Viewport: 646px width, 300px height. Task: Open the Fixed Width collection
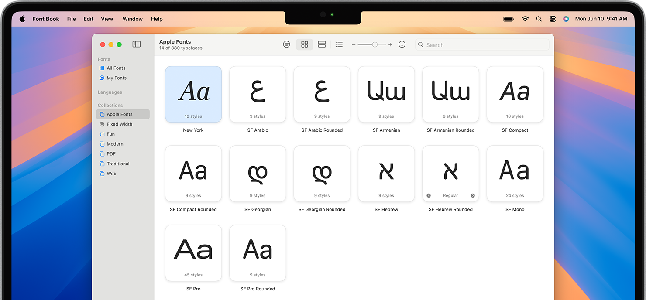pyautogui.click(x=119, y=124)
